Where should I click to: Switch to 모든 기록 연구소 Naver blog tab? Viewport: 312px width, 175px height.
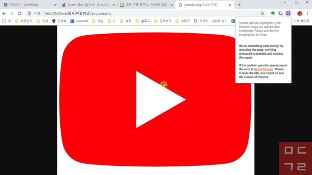[x=146, y=5]
